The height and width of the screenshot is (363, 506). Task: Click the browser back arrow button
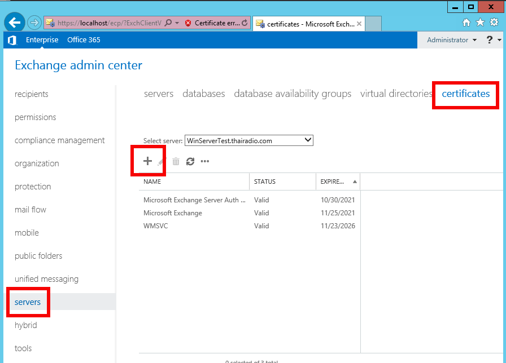coord(15,23)
